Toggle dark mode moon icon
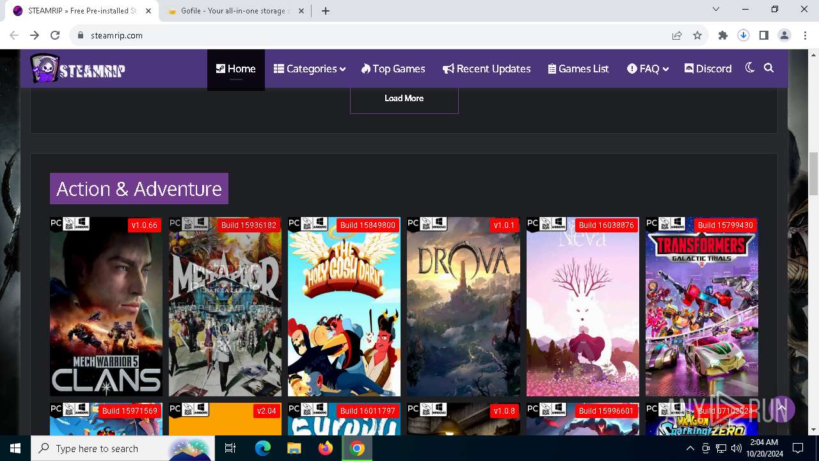819x461 pixels. pos(750,68)
